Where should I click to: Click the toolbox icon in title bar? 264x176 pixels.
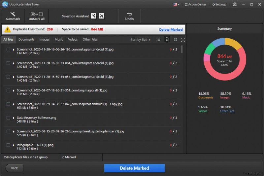pyautogui.click(x=235, y=4)
